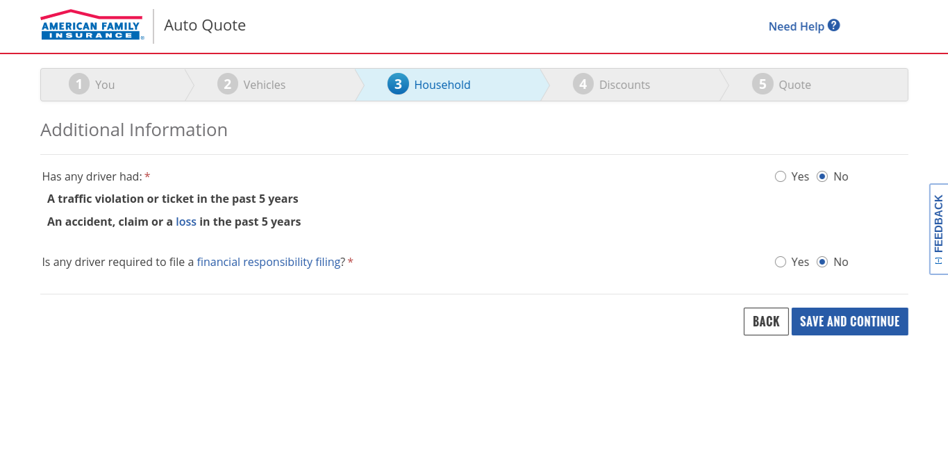Click the American Family Insurance logo
Viewport: 948px width, 475px height.
92,25
